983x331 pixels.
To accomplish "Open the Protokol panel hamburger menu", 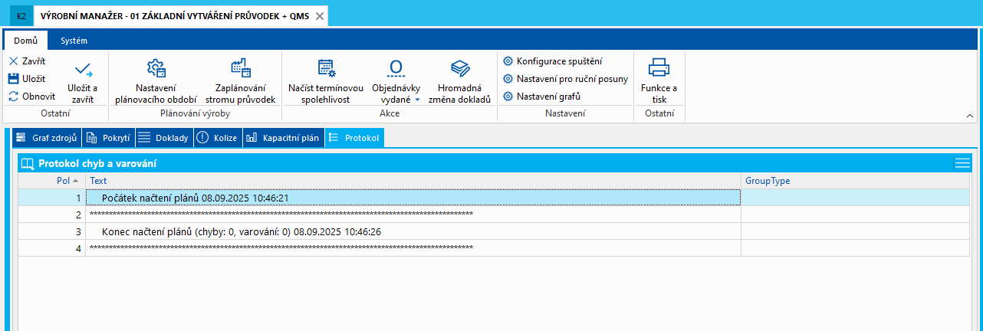I will (962, 162).
